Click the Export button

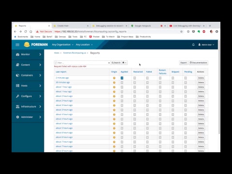coord(184,63)
